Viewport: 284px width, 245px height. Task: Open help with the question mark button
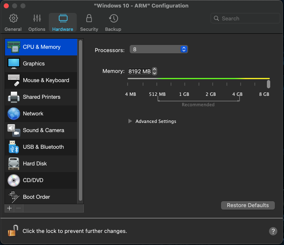coord(273,231)
